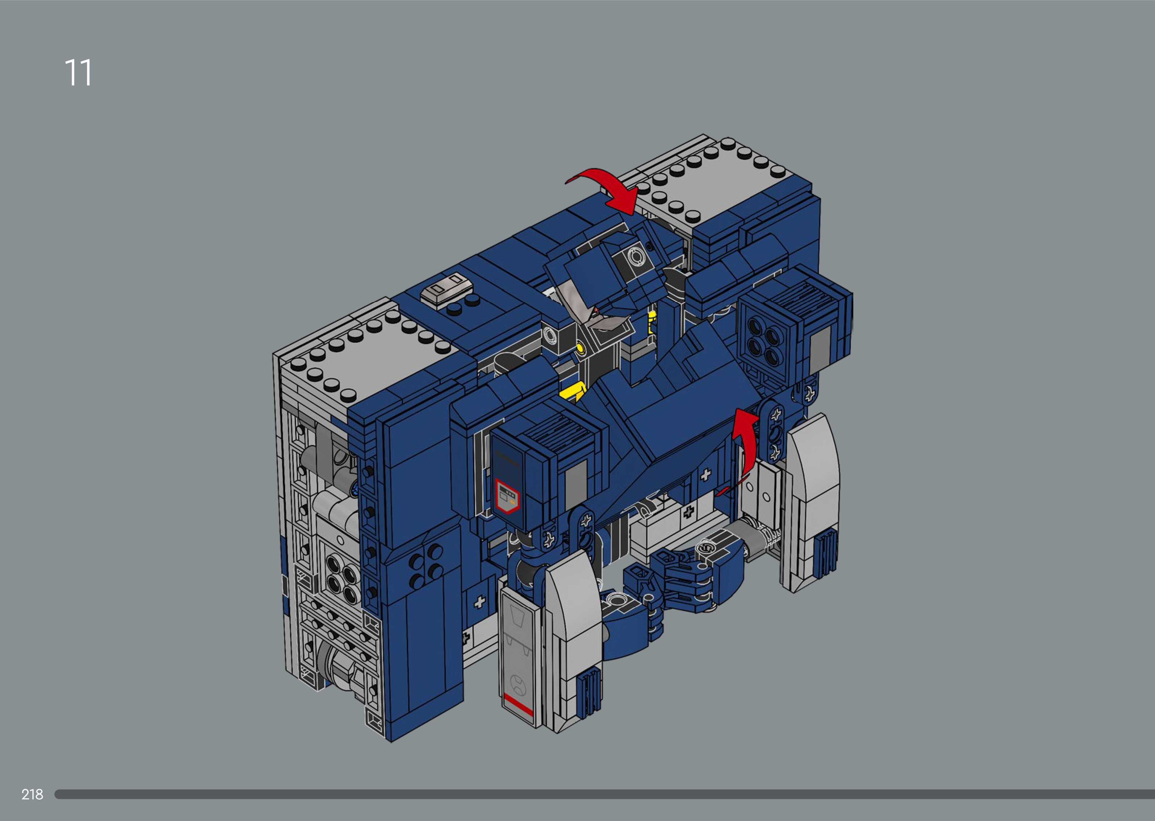Click the page number 218
Image resolution: width=1155 pixels, height=821 pixels.
point(32,794)
